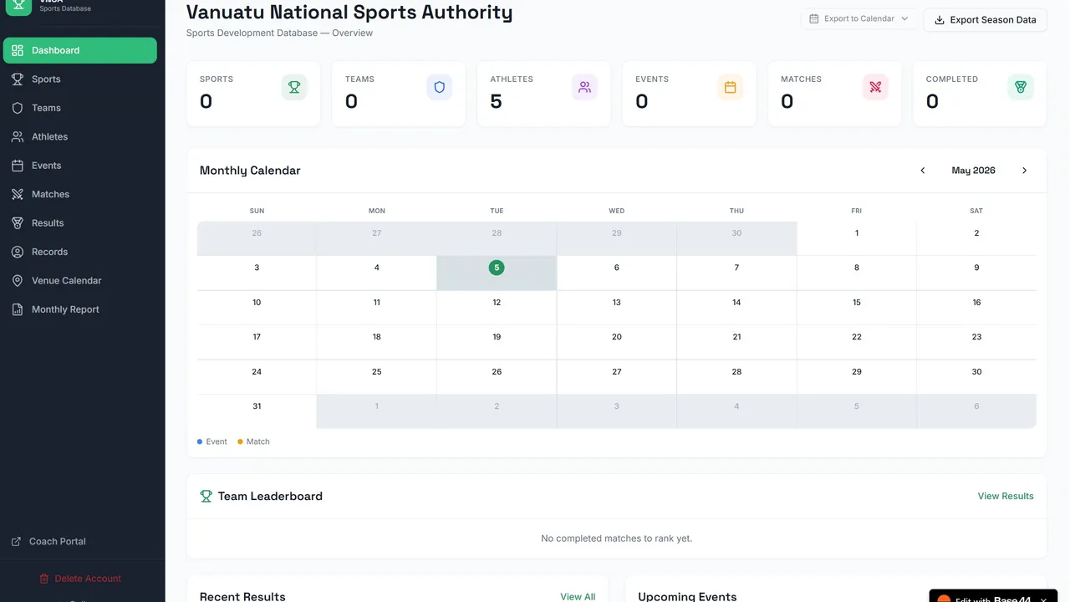This screenshot has height=602, width=1070.
Task: Click the orange Match legend dot
Action: coord(240,441)
